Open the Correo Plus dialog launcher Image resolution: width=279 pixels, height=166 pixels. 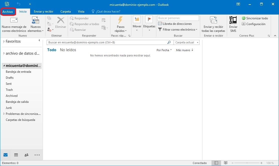tap(269, 36)
